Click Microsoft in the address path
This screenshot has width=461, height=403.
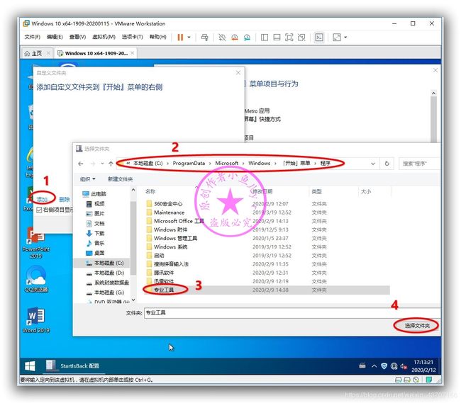pos(227,163)
